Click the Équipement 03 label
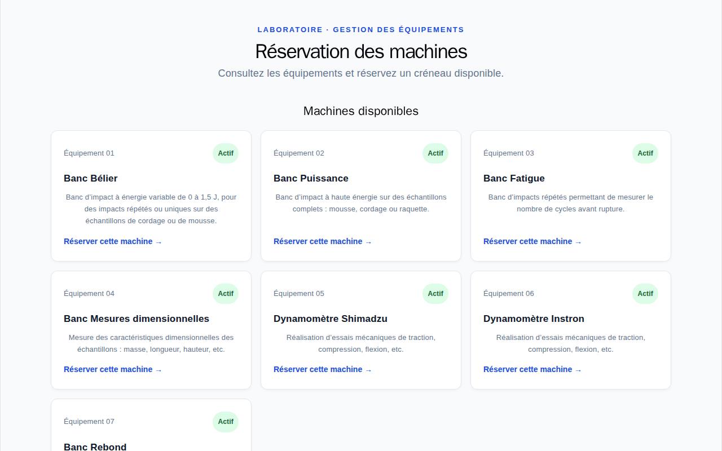The width and height of the screenshot is (722, 451). pyautogui.click(x=509, y=153)
